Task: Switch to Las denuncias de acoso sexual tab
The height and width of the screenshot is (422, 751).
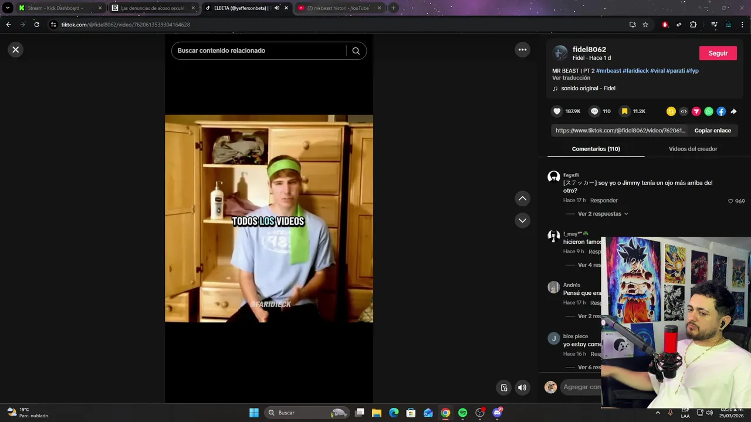Action: click(x=153, y=8)
